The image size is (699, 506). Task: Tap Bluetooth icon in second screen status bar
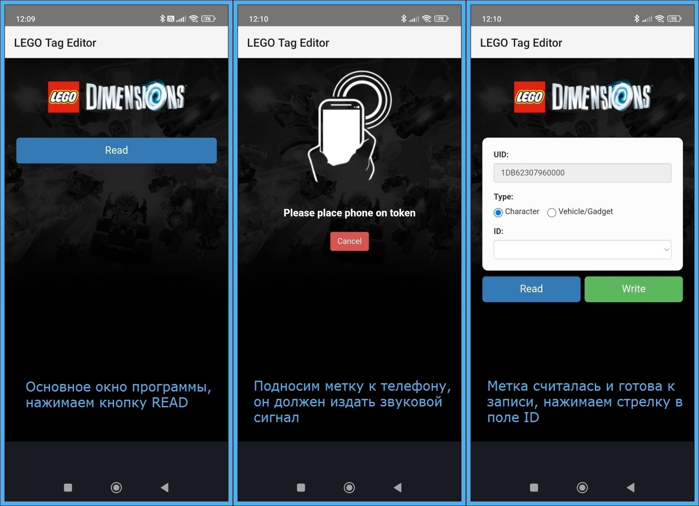click(x=404, y=19)
